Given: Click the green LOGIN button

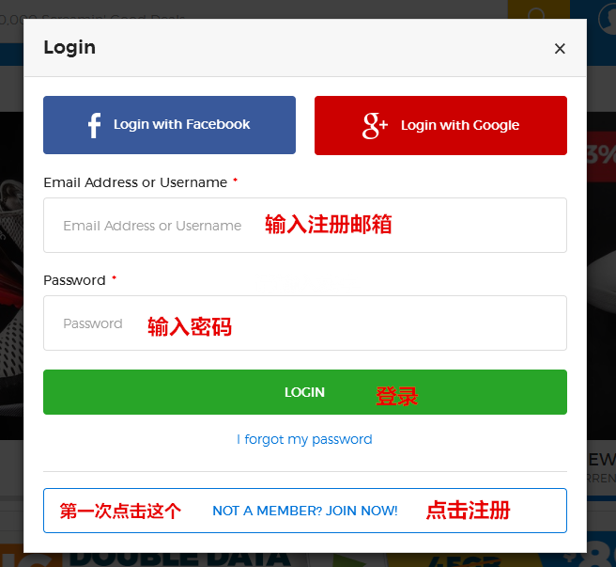Looking at the screenshot, I should (x=305, y=392).
